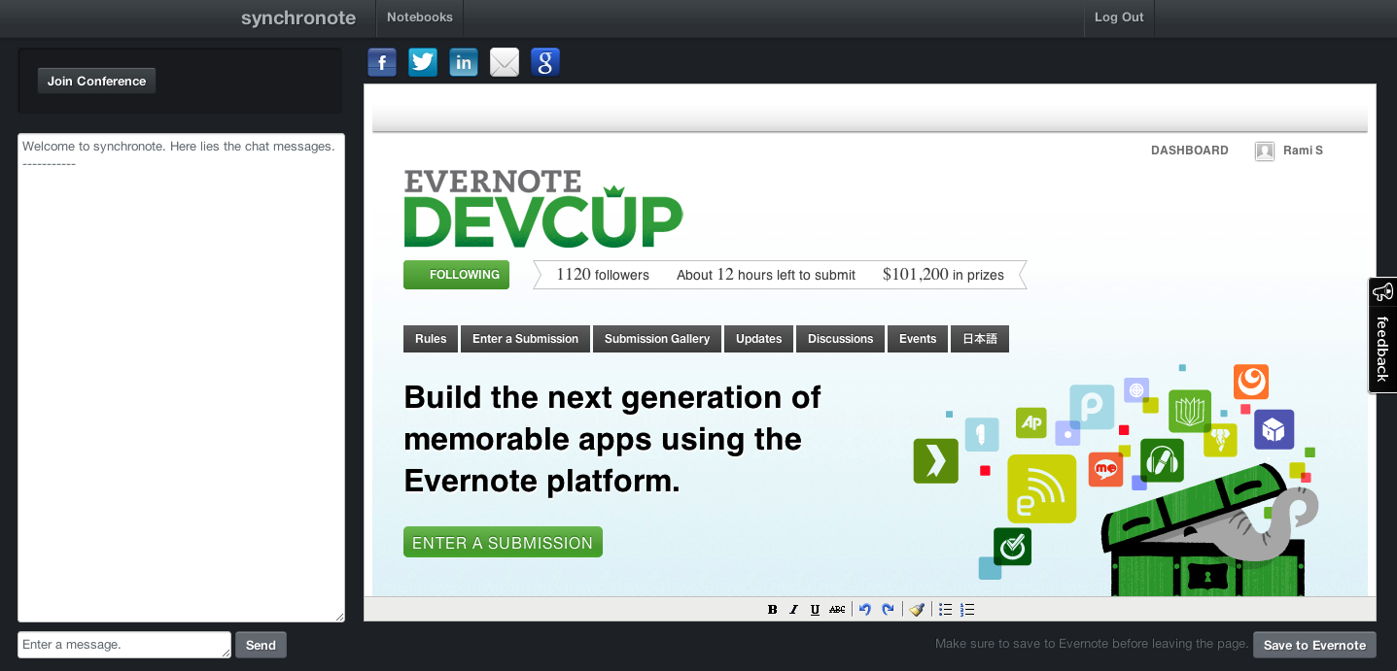Click the synchronote brand title
Image resolution: width=1397 pixels, height=671 pixels.
point(298,18)
